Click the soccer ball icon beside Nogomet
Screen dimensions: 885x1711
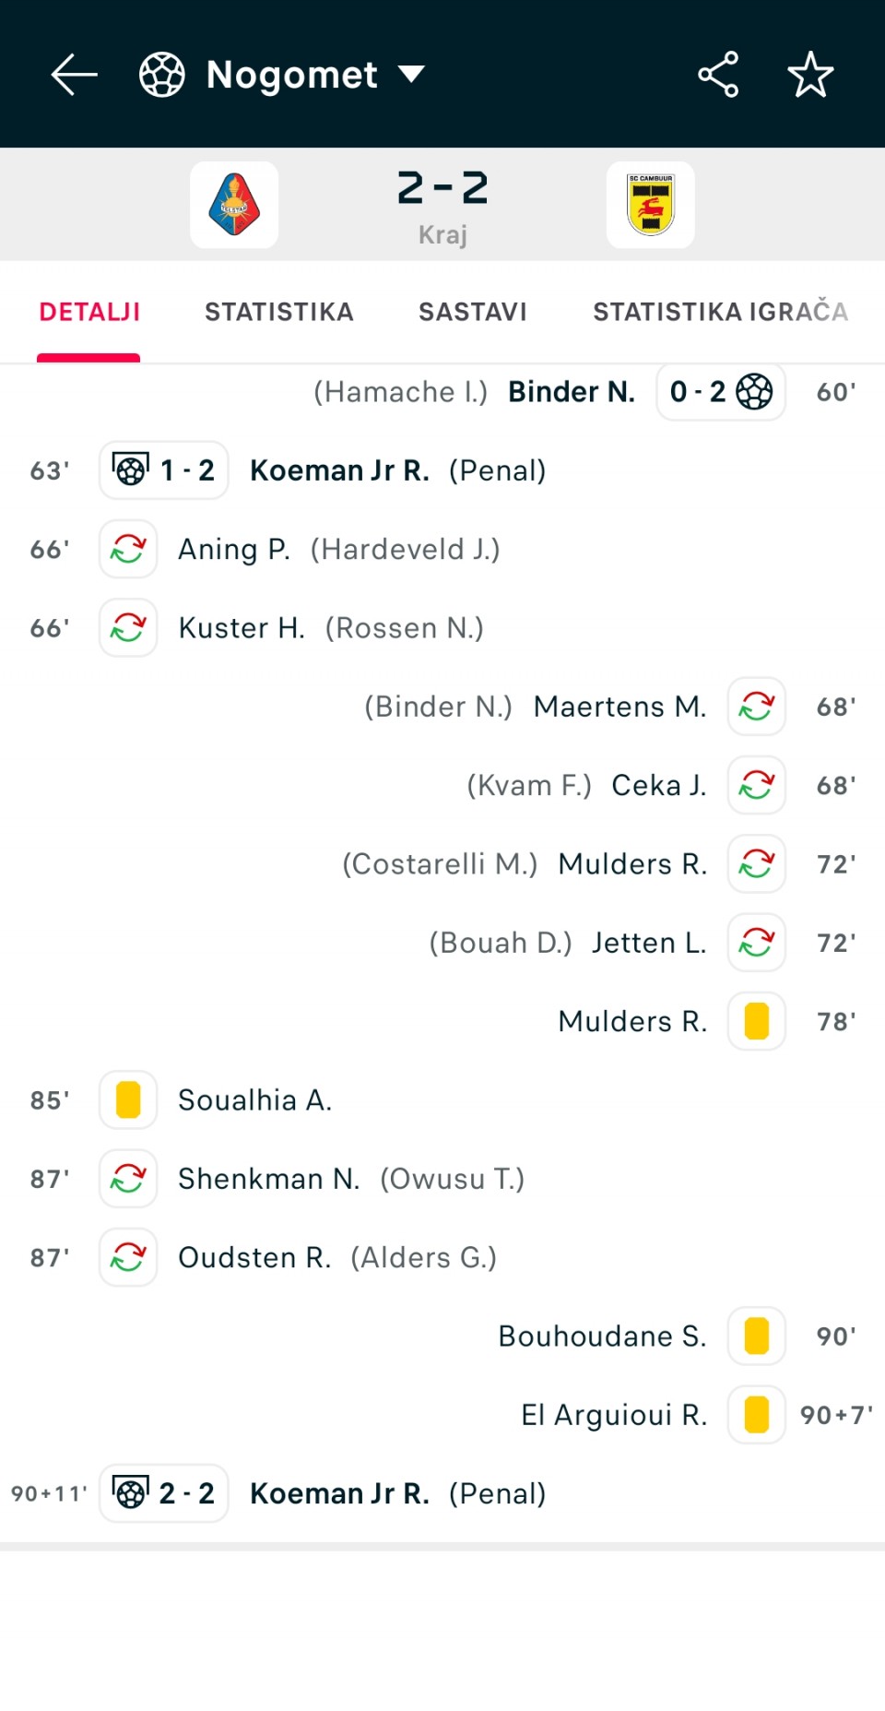click(x=162, y=75)
